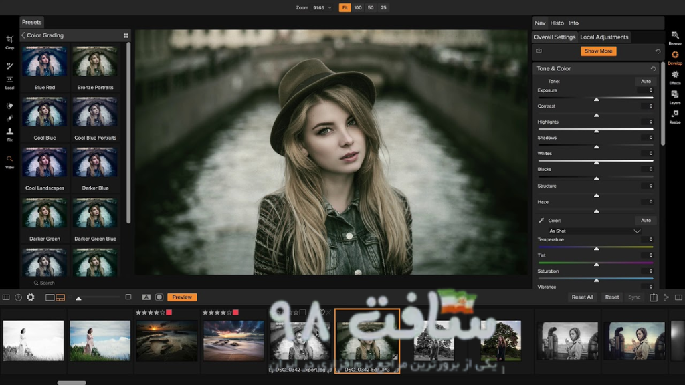Toggle the right panel visibility

tap(678, 297)
